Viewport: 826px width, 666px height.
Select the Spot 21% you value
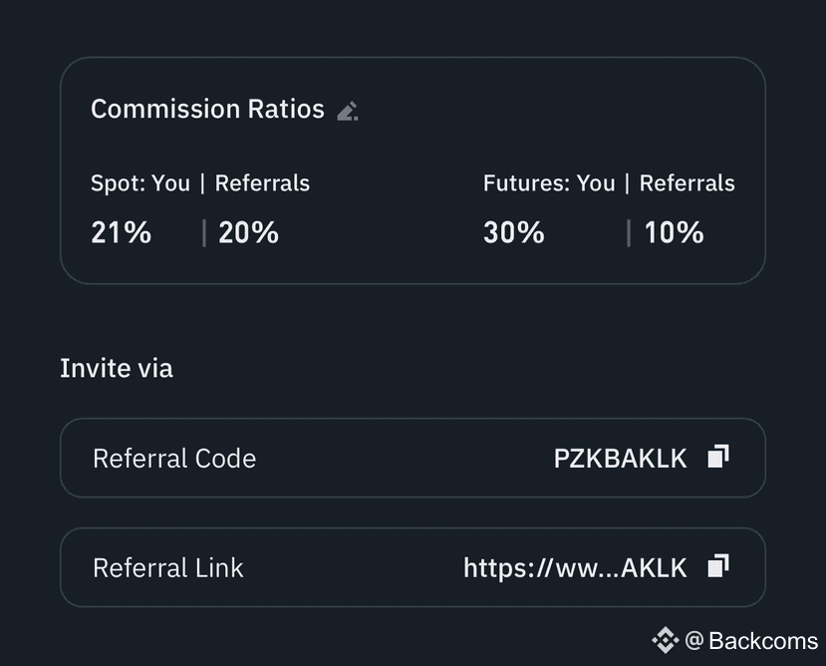[x=121, y=232]
